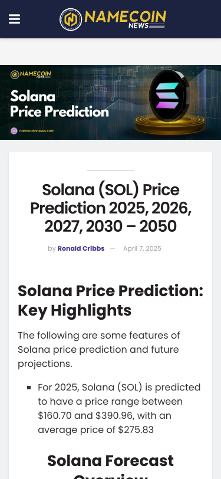
Task: Click the square bullet before For 2025
Action: [29, 388]
